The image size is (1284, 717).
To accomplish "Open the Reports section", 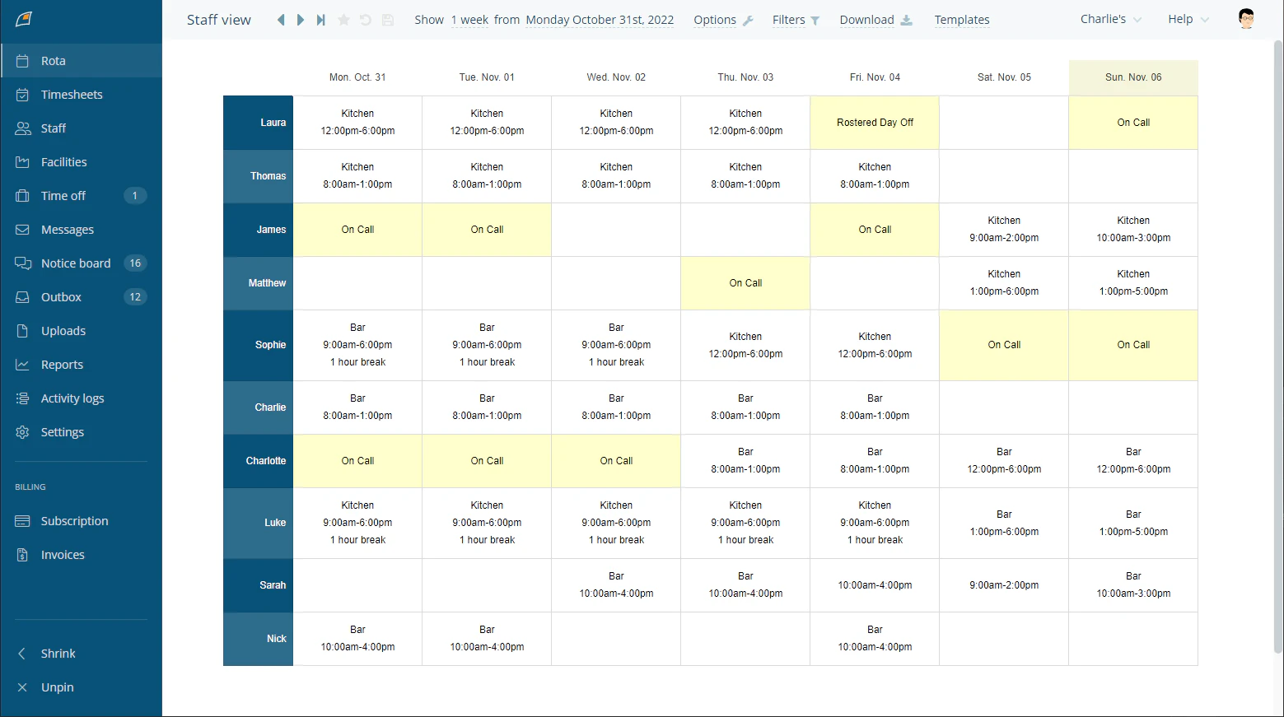I will (x=62, y=364).
